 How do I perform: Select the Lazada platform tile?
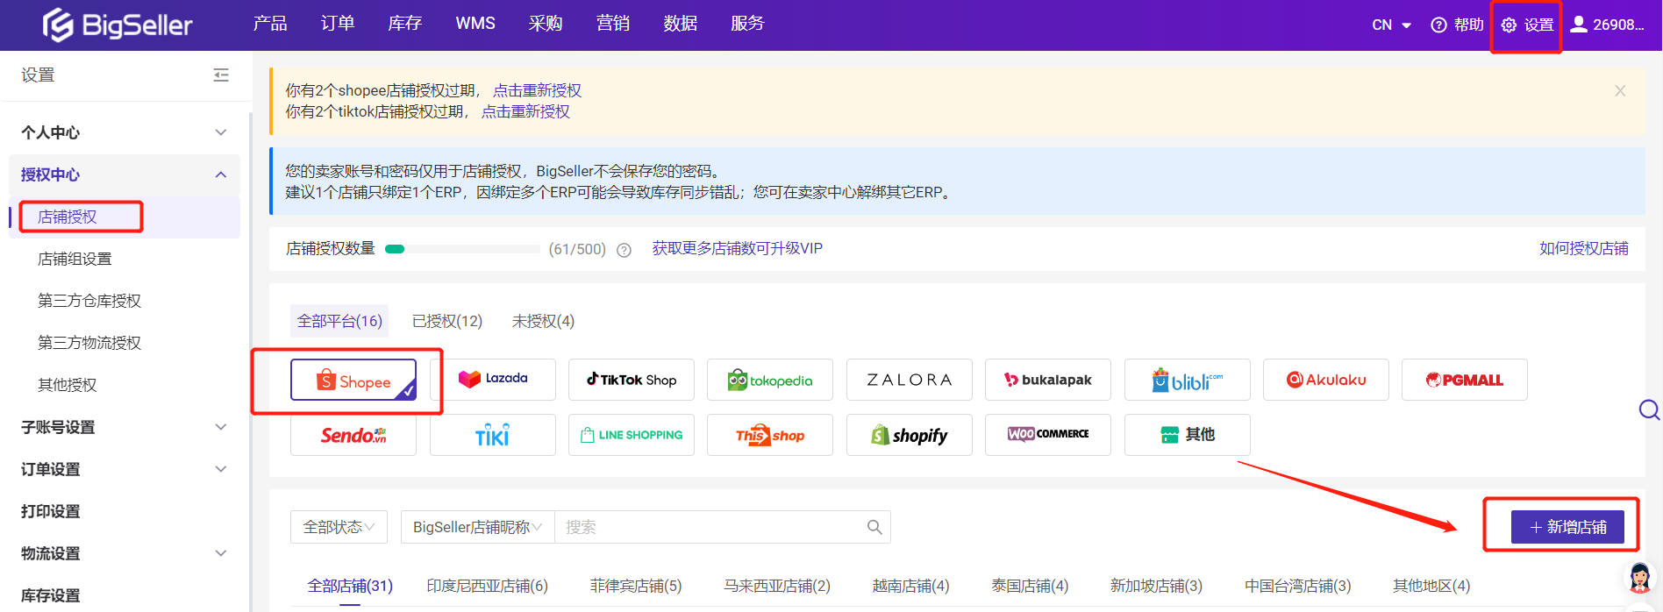[x=492, y=380]
